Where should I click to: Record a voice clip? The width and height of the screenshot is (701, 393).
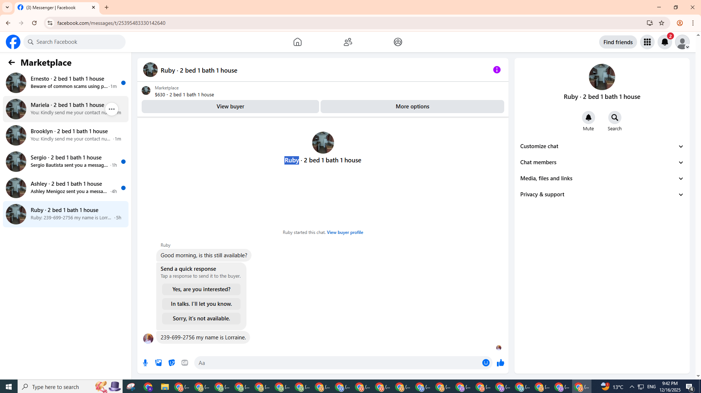point(145,363)
